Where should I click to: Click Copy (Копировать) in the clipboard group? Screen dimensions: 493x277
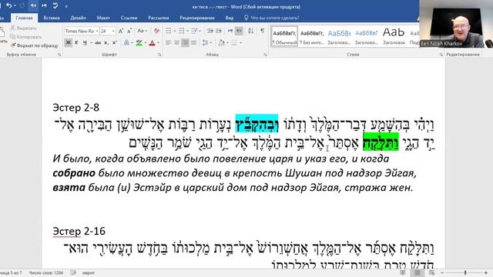(25, 37)
